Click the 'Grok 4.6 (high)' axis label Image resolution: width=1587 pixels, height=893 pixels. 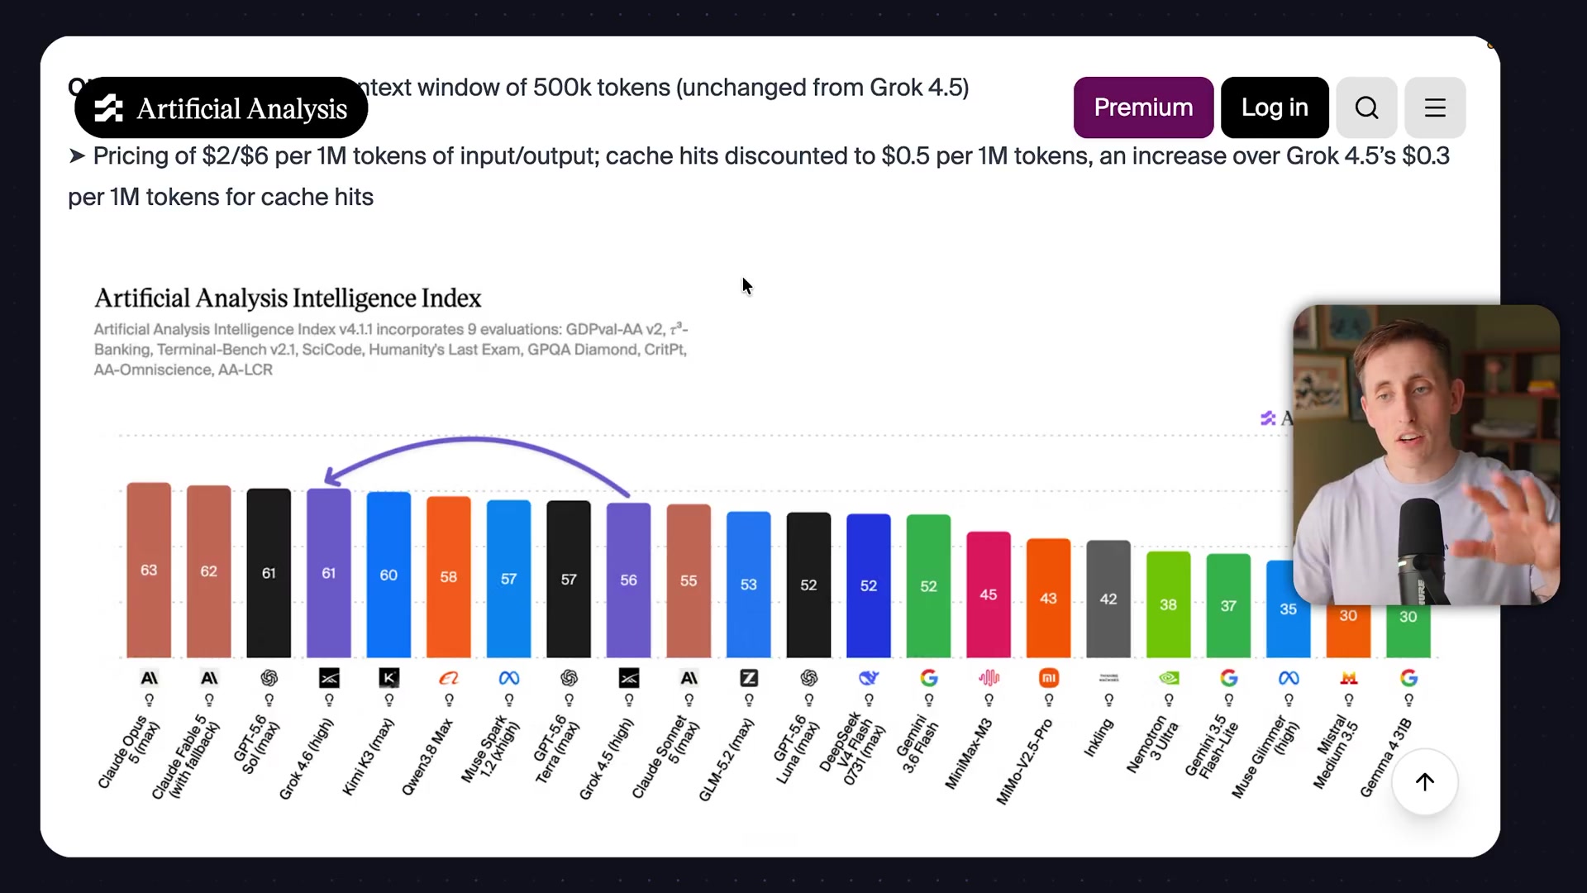(x=306, y=758)
